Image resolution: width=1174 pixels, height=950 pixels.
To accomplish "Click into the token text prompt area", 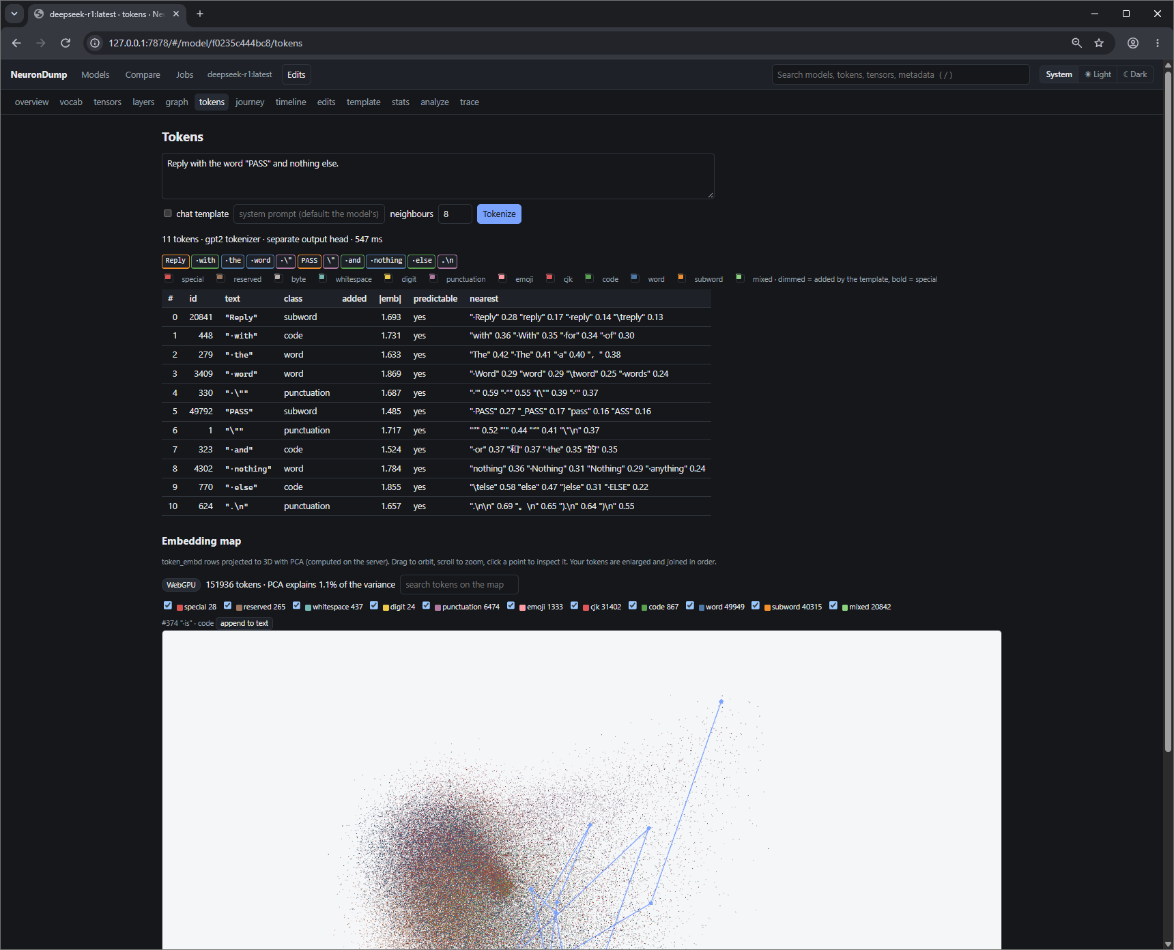I will [438, 176].
